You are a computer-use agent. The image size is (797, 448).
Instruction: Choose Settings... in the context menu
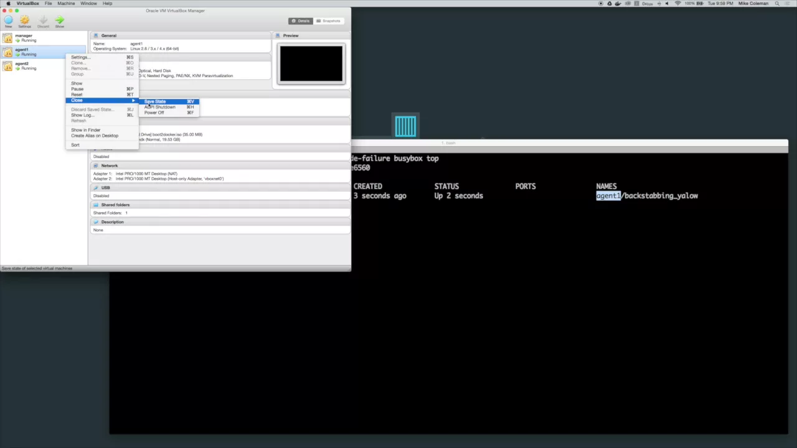coord(101,57)
